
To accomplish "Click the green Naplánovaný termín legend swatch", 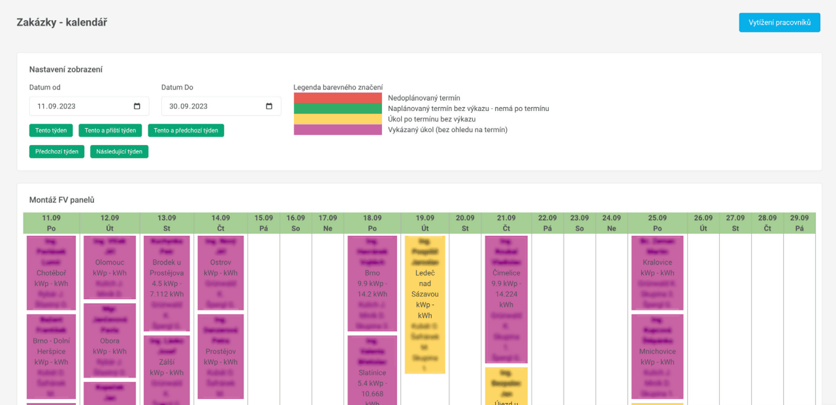I will pyautogui.click(x=337, y=108).
